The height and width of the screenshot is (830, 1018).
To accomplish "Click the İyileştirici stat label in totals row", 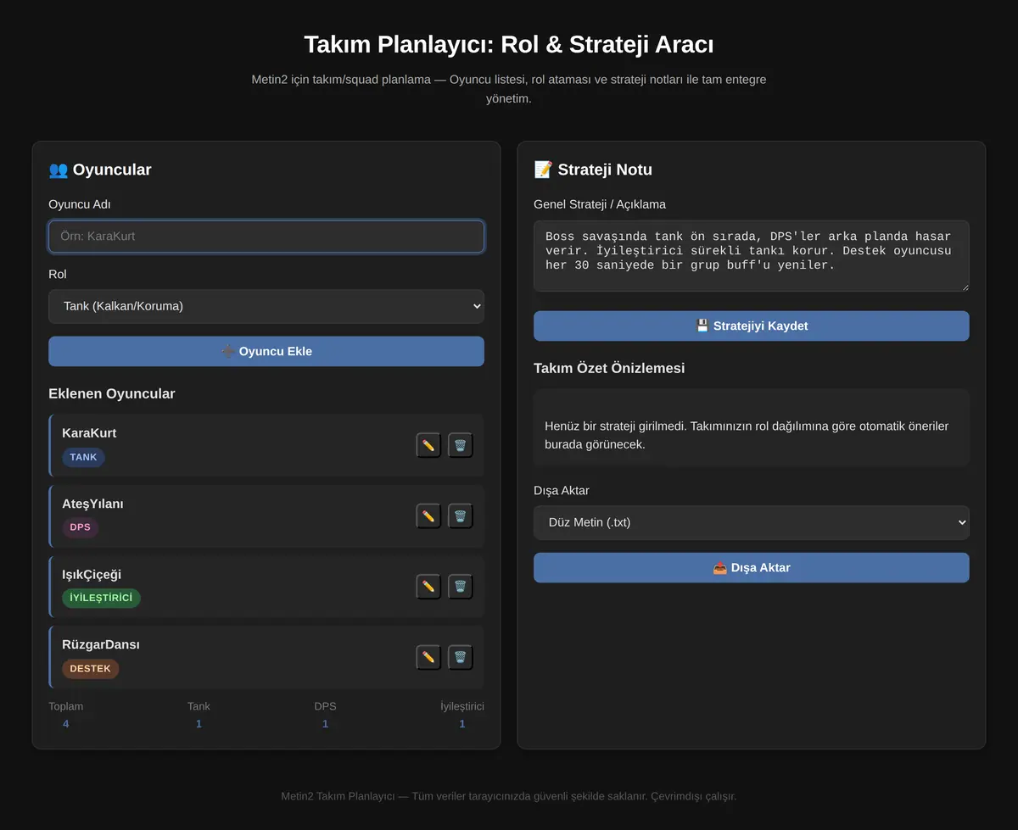I will 462,706.
